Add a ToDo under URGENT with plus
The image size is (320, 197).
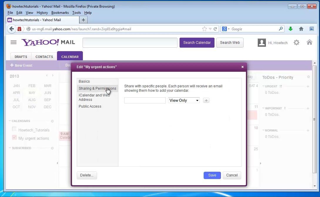[308, 86]
